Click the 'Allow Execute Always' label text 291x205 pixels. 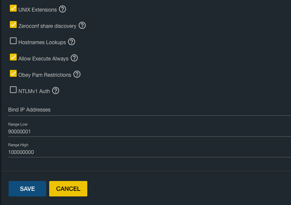43,59
